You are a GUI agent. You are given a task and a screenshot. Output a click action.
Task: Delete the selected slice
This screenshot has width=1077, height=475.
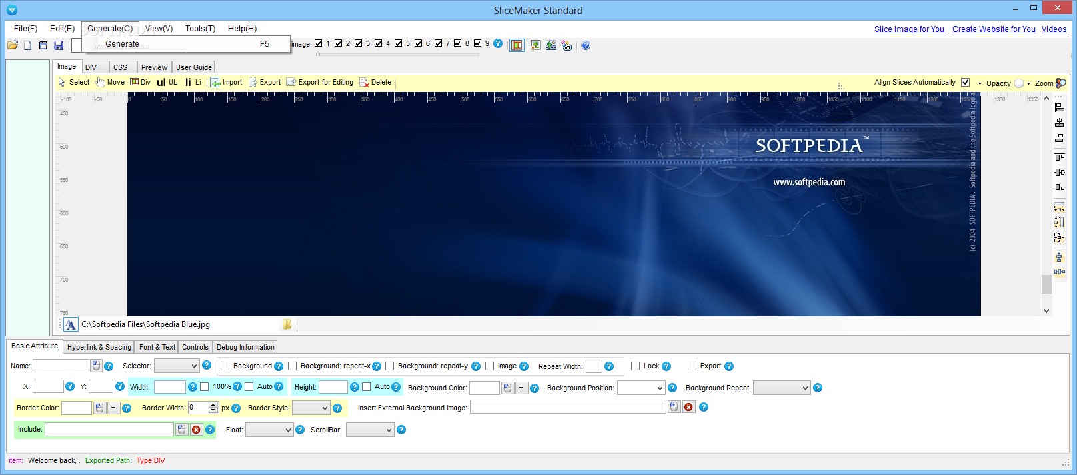pyautogui.click(x=375, y=82)
